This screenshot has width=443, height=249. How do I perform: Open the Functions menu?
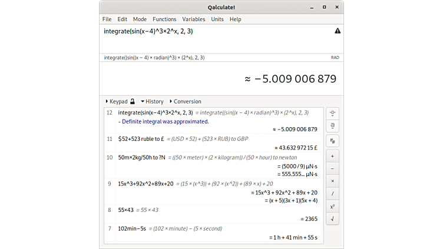[x=164, y=19]
